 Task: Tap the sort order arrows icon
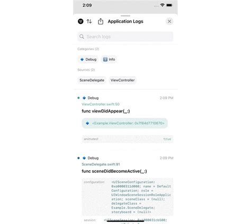click(x=89, y=21)
